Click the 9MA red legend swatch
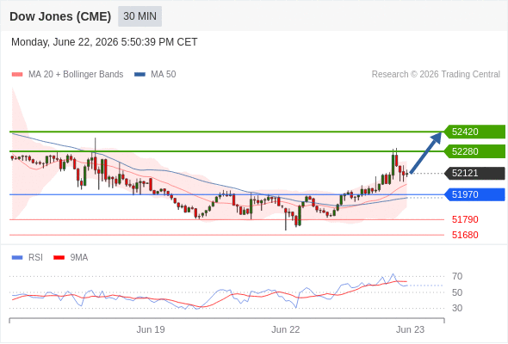 59,258
